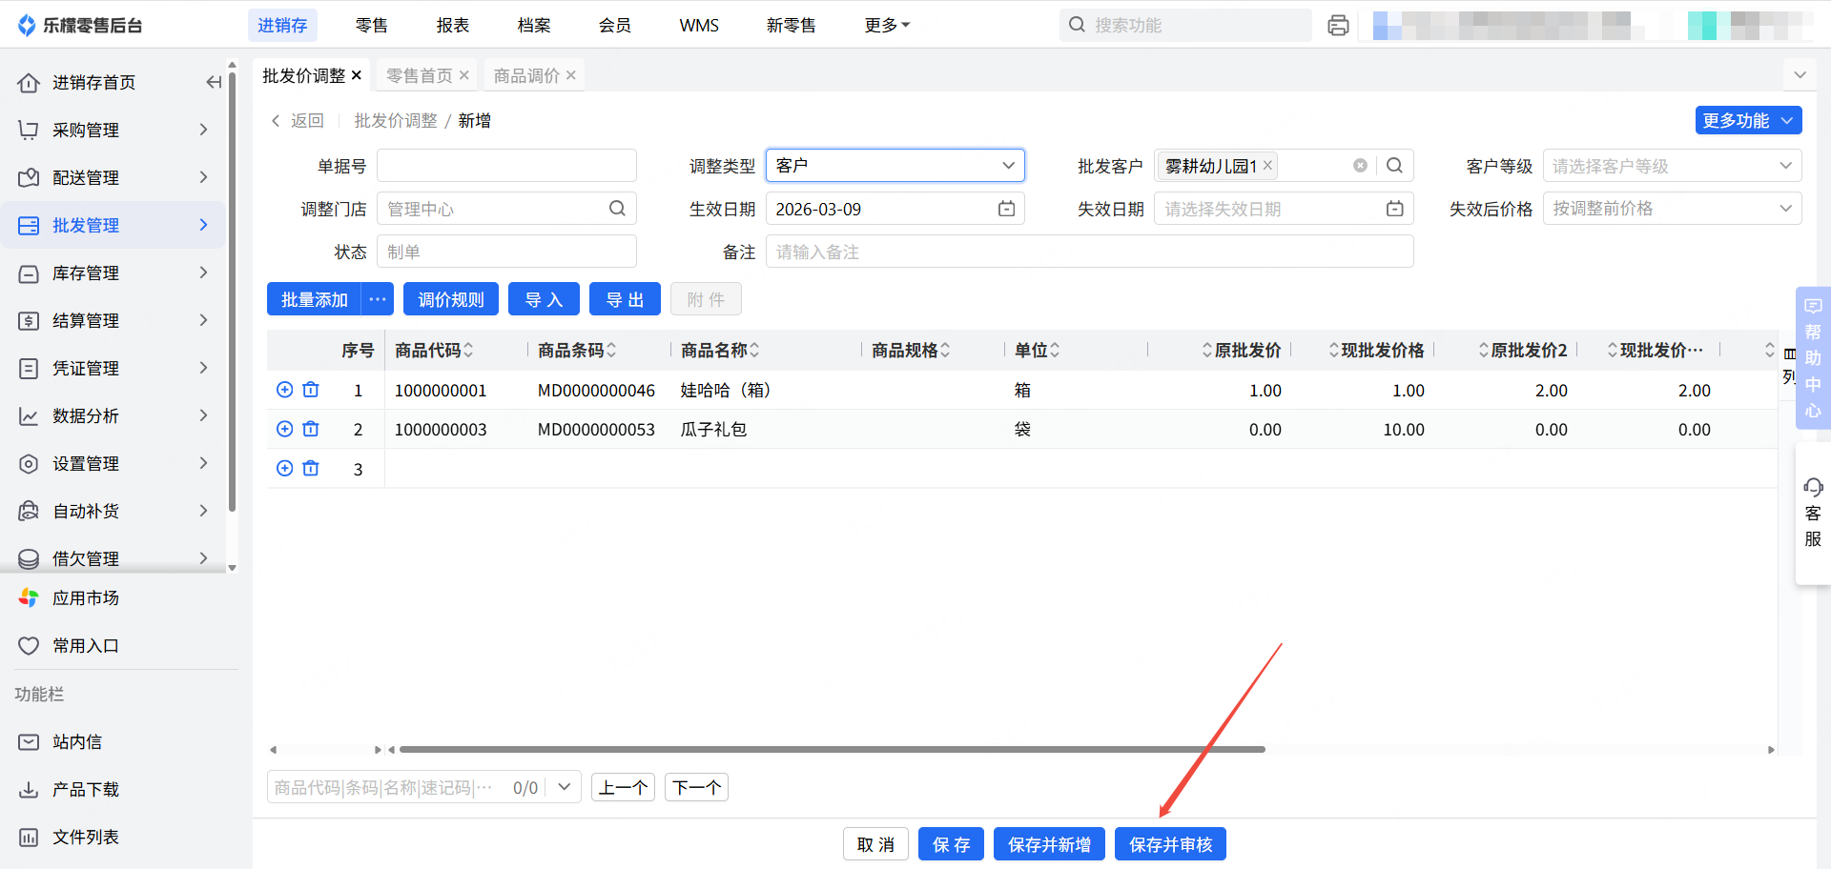Open the 客服 support panel

click(x=1813, y=513)
